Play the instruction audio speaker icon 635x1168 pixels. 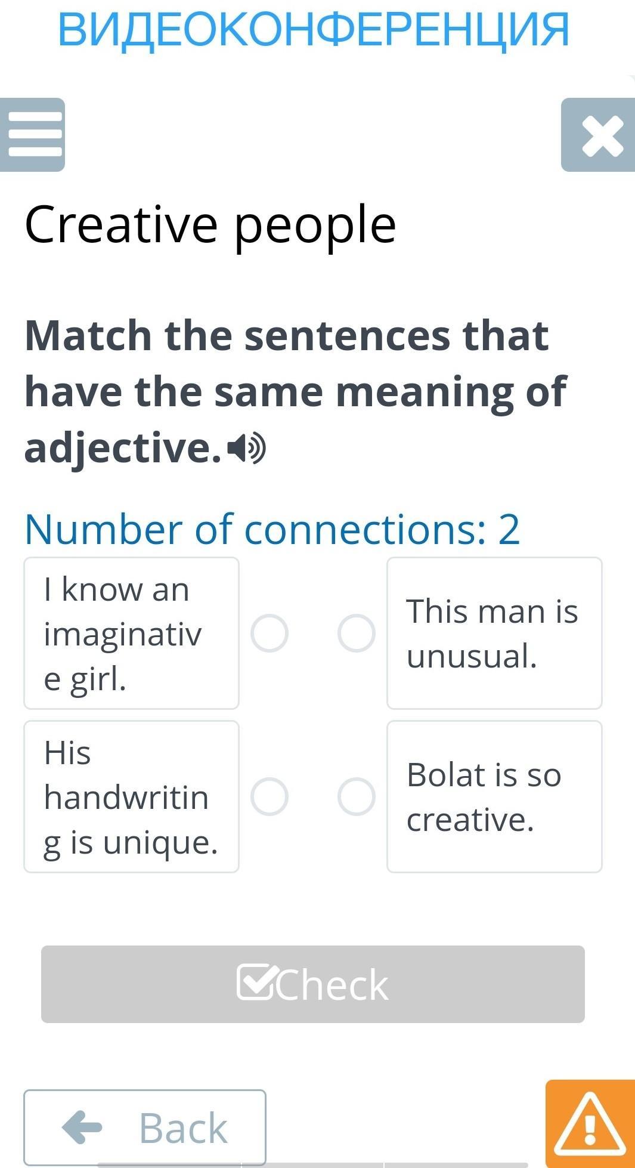pyautogui.click(x=248, y=449)
